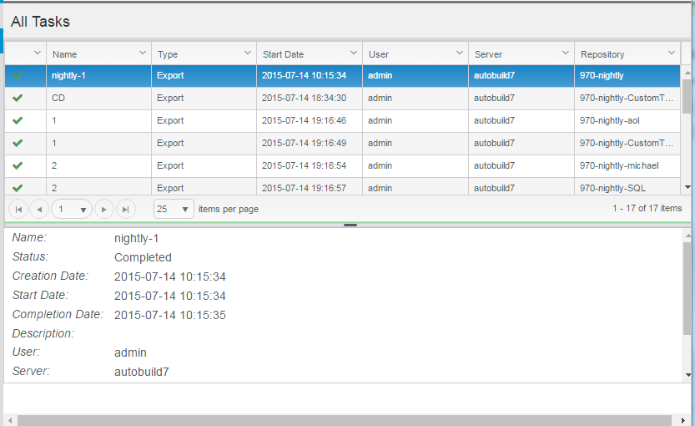Viewport: 695px width, 426px height.
Task: Click table scrollbar up arrow
Action: tap(687, 73)
